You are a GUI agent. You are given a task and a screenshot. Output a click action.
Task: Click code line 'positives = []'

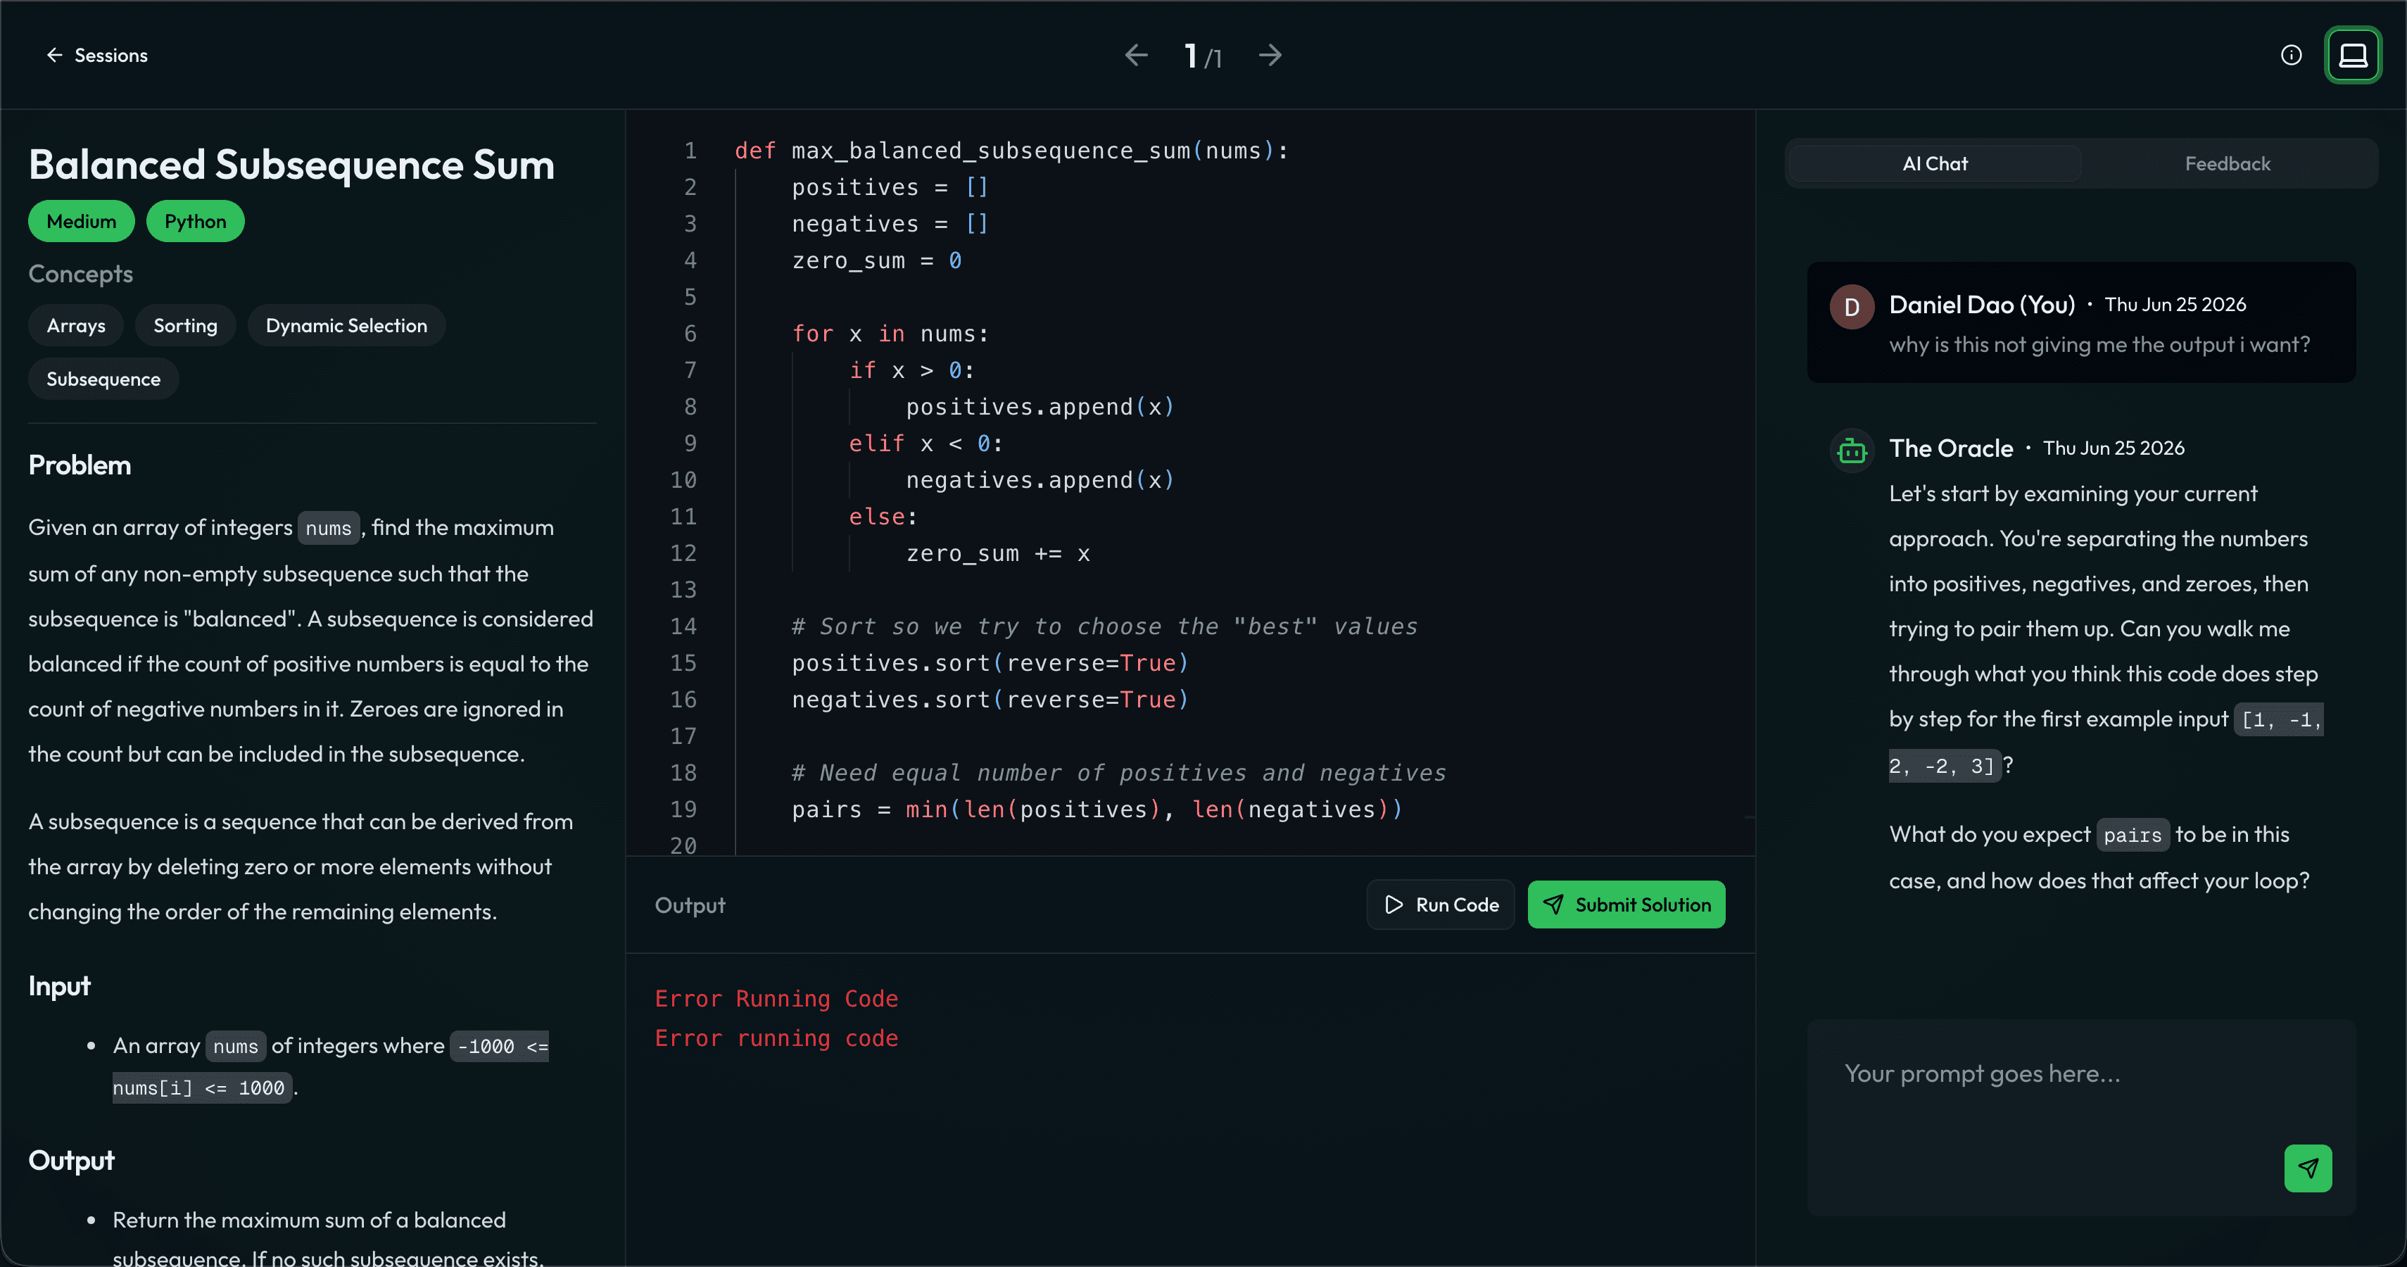(890, 187)
